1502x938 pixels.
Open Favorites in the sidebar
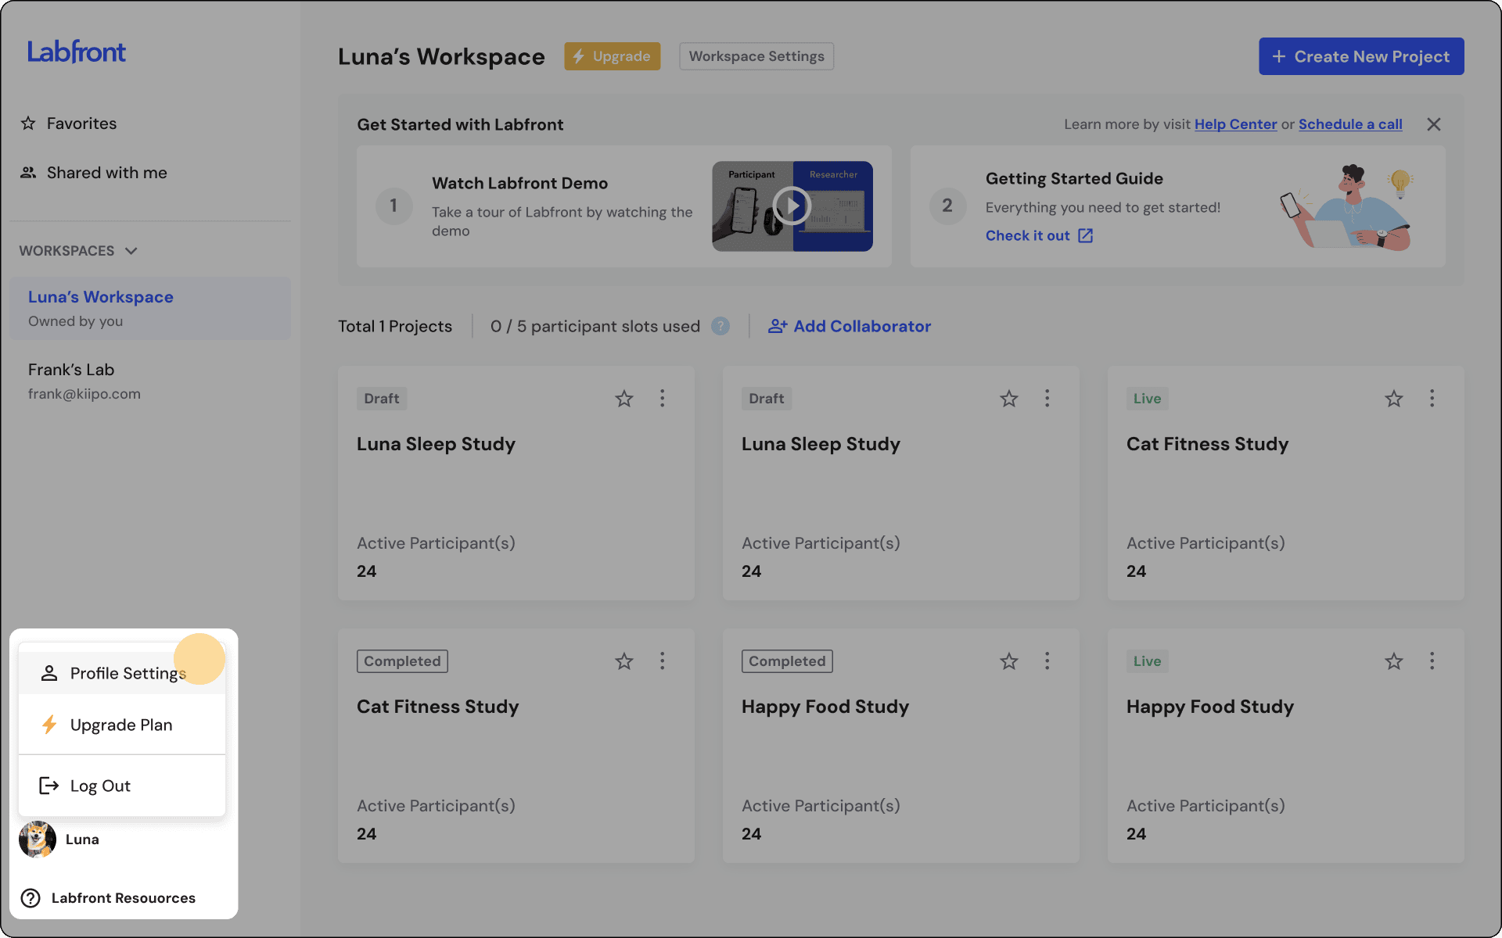(x=81, y=124)
